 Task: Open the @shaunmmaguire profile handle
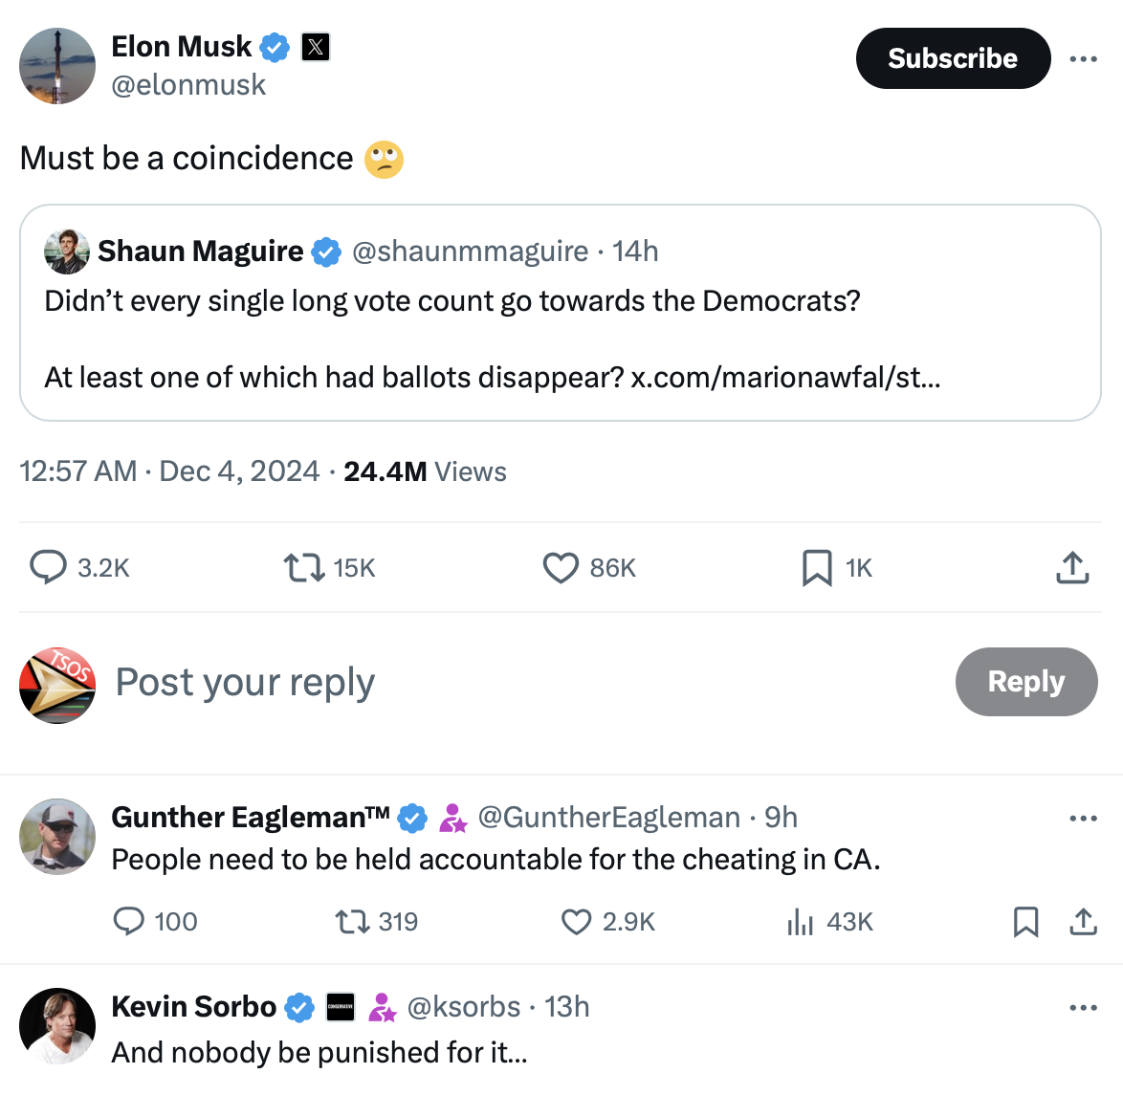pos(470,252)
